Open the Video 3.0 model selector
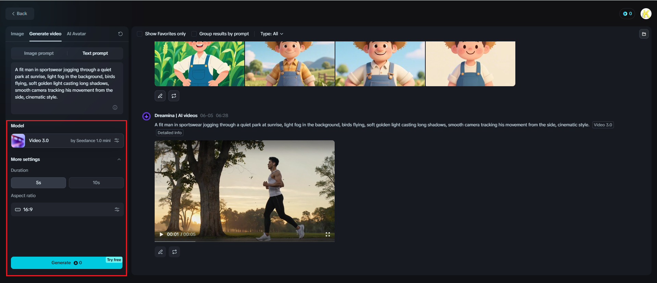 (67, 141)
